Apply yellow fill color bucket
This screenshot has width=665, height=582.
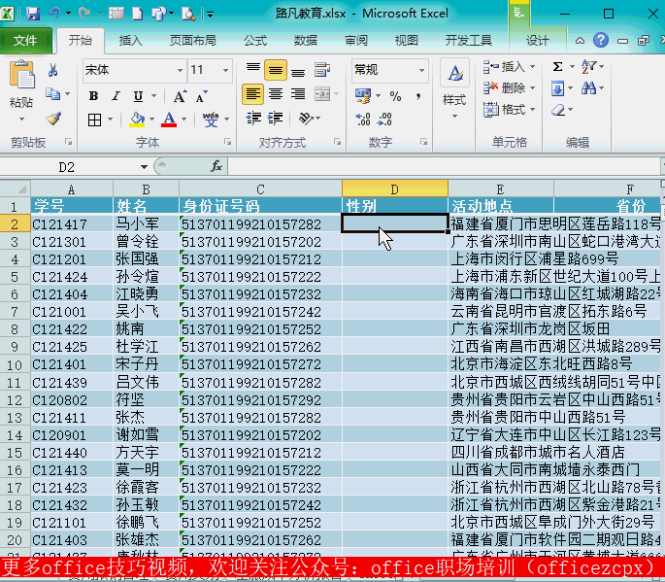[137, 120]
